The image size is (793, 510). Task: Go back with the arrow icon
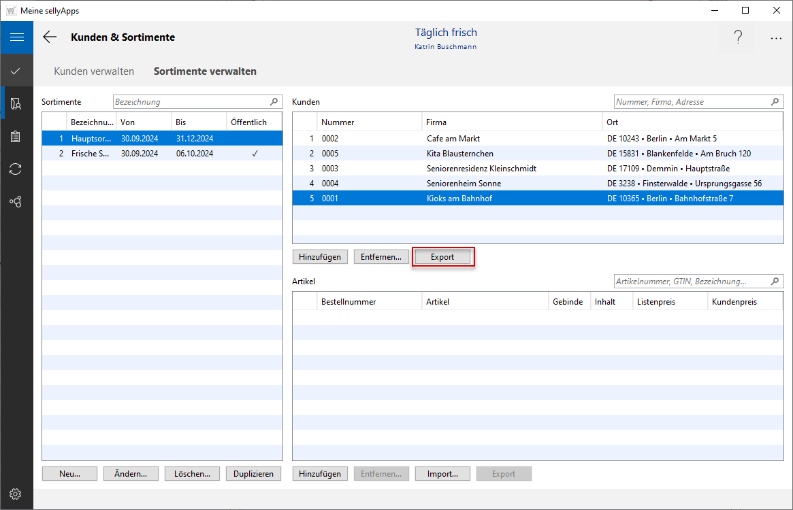(x=50, y=37)
